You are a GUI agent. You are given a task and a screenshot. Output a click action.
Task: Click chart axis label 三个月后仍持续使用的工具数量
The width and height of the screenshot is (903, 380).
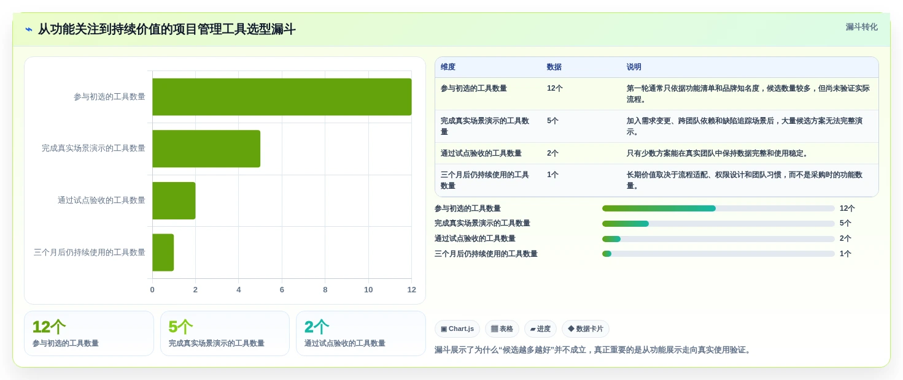pyautogui.click(x=90, y=253)
